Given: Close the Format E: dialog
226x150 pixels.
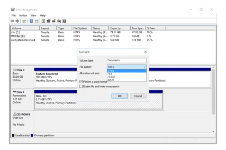Looking at the screenshot, I should 145,52.
